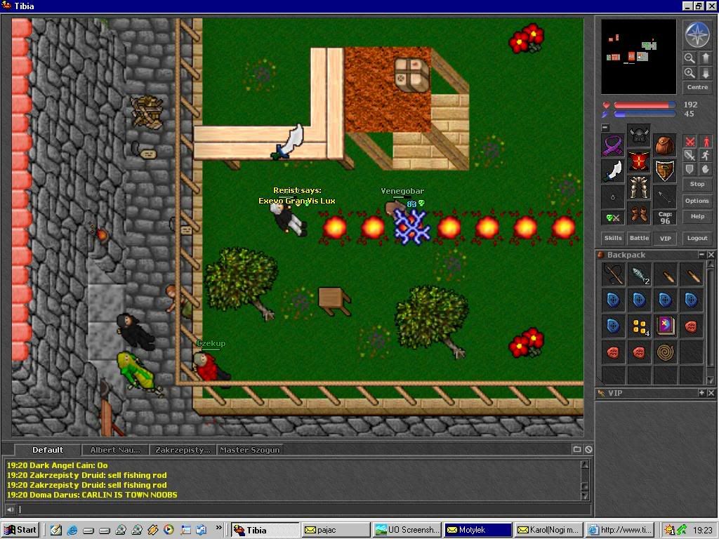Screen dimensions: 719x539
Task: Open the Windows Start menu
Action: (20, 530)
